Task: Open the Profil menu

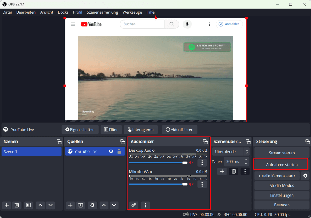Action: (77, 12)
